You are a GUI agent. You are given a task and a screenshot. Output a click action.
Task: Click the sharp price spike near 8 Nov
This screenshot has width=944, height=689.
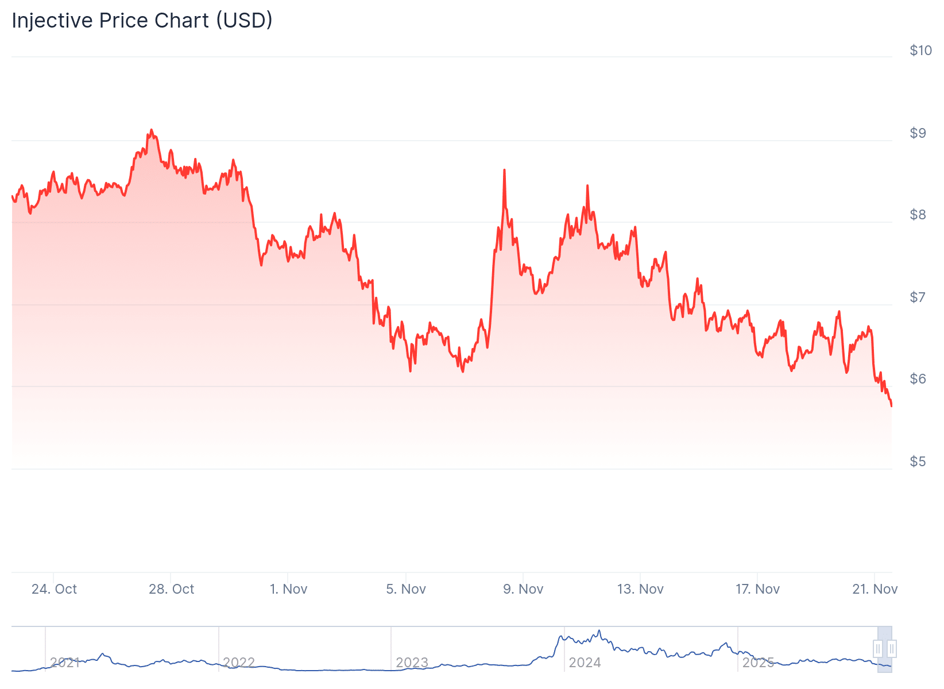pos(504,170)
